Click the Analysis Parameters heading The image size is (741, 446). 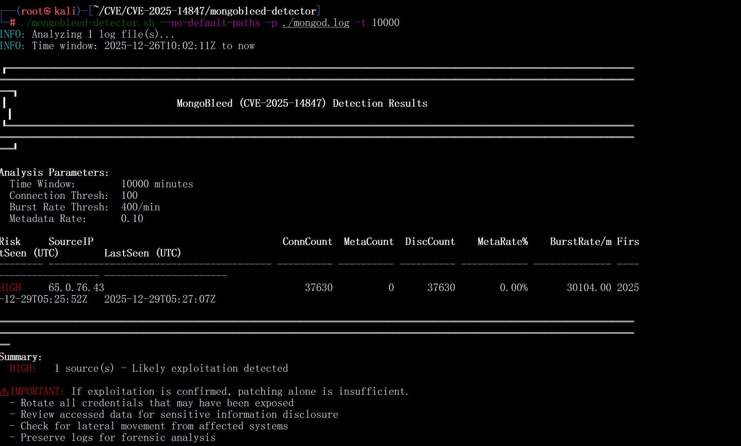click(x=54, y=172)
